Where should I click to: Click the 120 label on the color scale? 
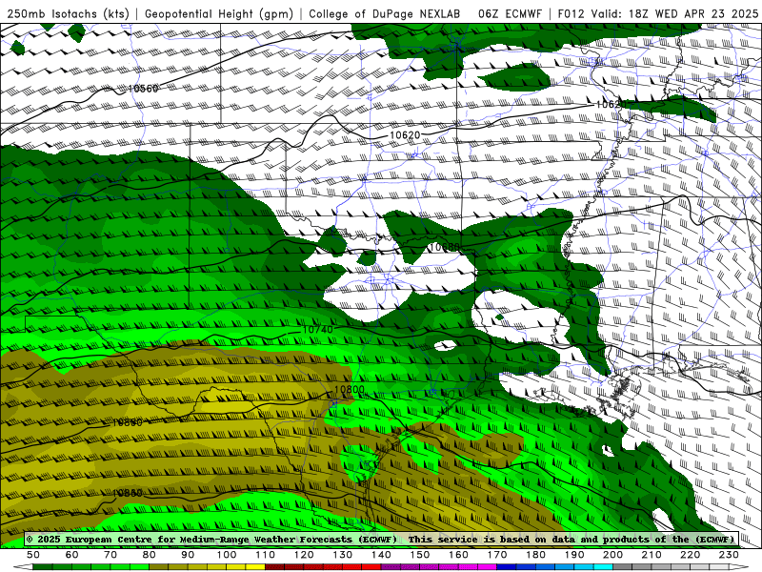[304, 555]
